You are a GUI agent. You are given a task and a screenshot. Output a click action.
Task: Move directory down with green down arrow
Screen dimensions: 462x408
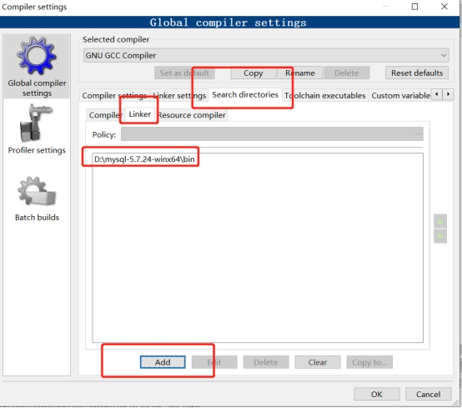[440, 236]
